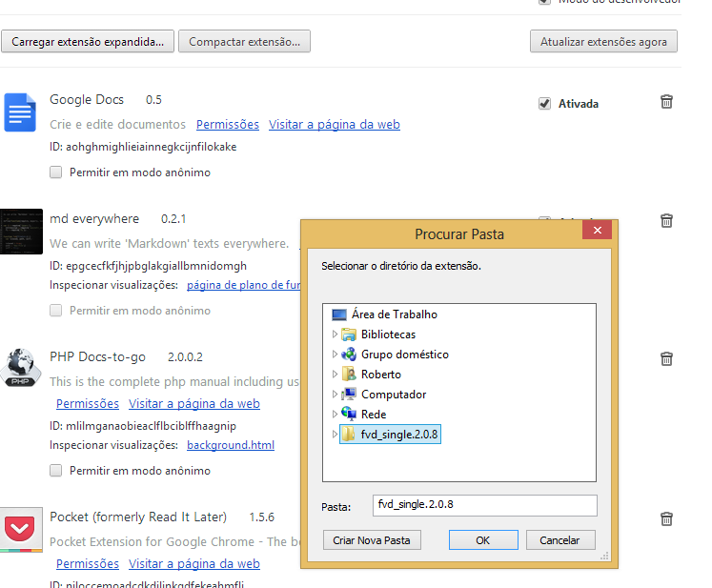
Task: Click the md everywhere extension thumbnail
Action: (21, 232)
